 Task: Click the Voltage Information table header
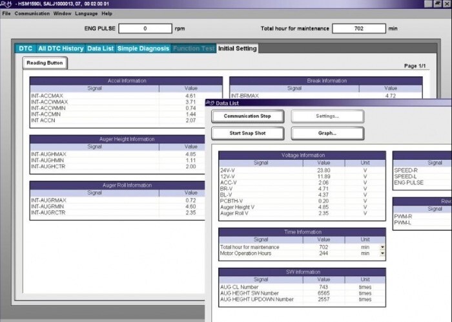coord(302,155)
